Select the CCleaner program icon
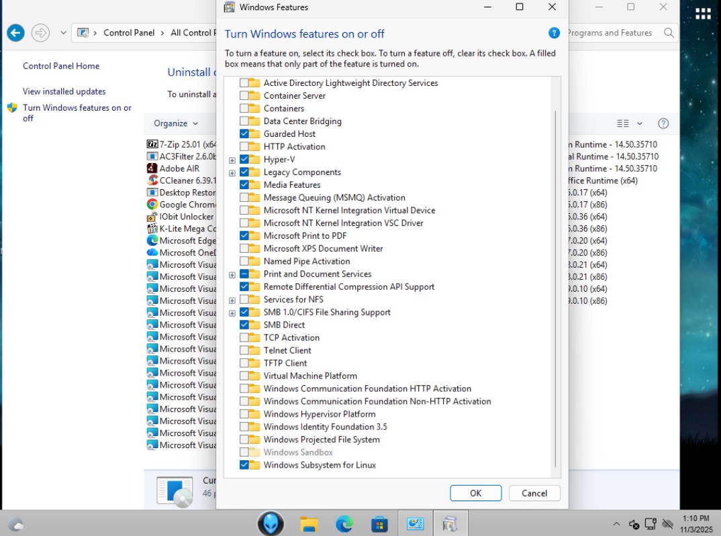721x536 pixels. [x=152, y=180]
